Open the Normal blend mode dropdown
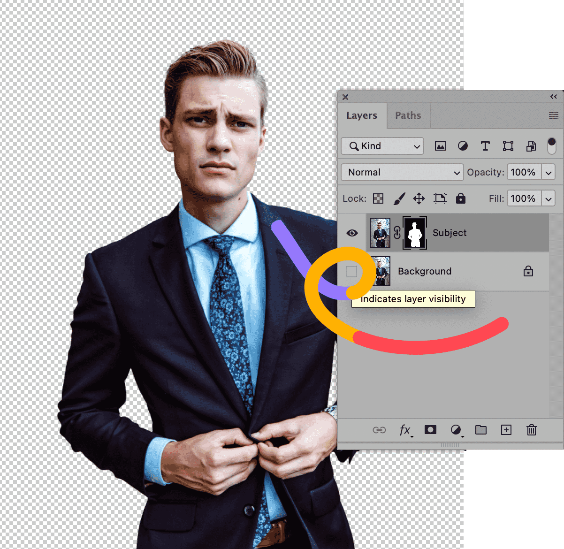 click(x=402, y=172)
